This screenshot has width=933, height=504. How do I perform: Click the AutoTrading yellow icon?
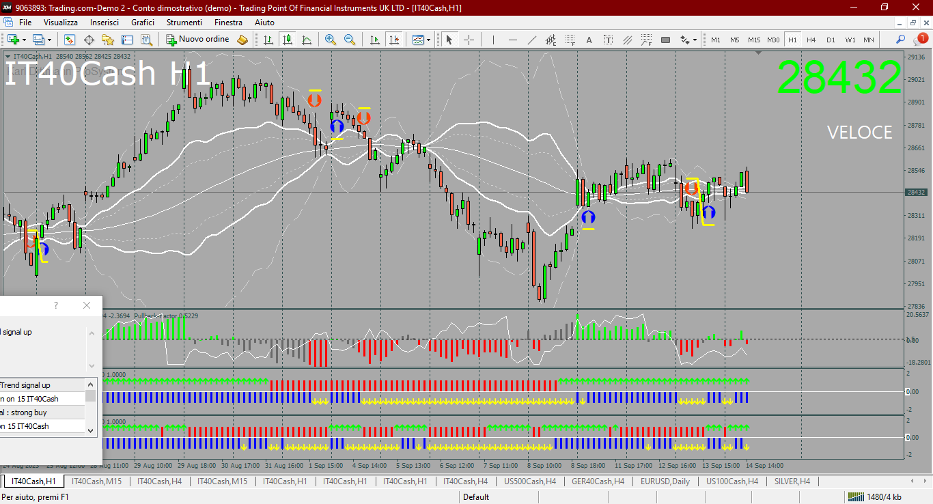[x=242, y=40]
